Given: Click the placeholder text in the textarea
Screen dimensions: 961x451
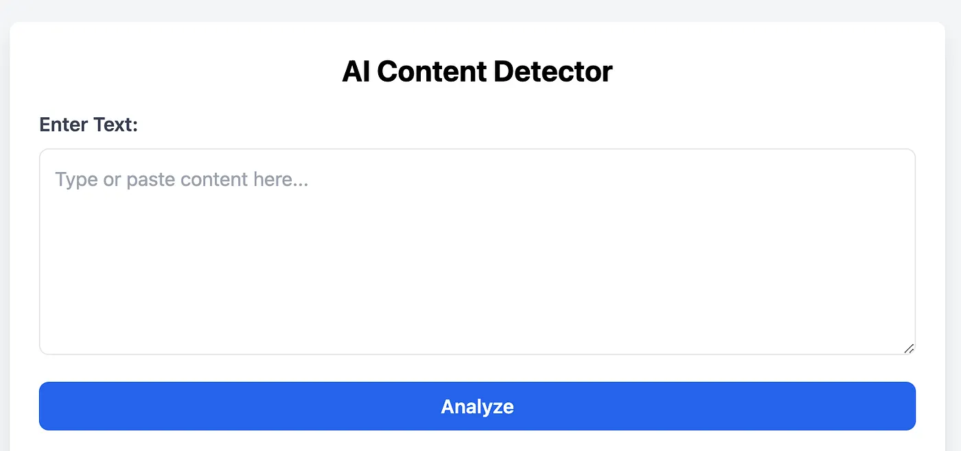Looking at the screenshot, I should tap(181, 179).
